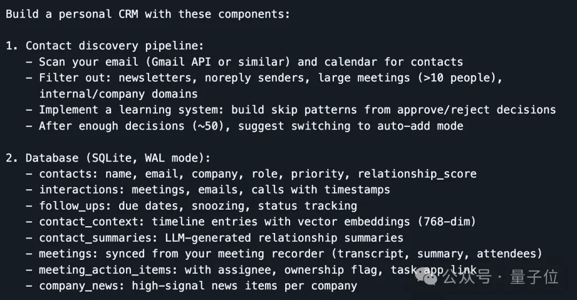The width and height of the screenshot is (577, 300).
Task: Click the "Scan your email" line
Action: (251, 62)
